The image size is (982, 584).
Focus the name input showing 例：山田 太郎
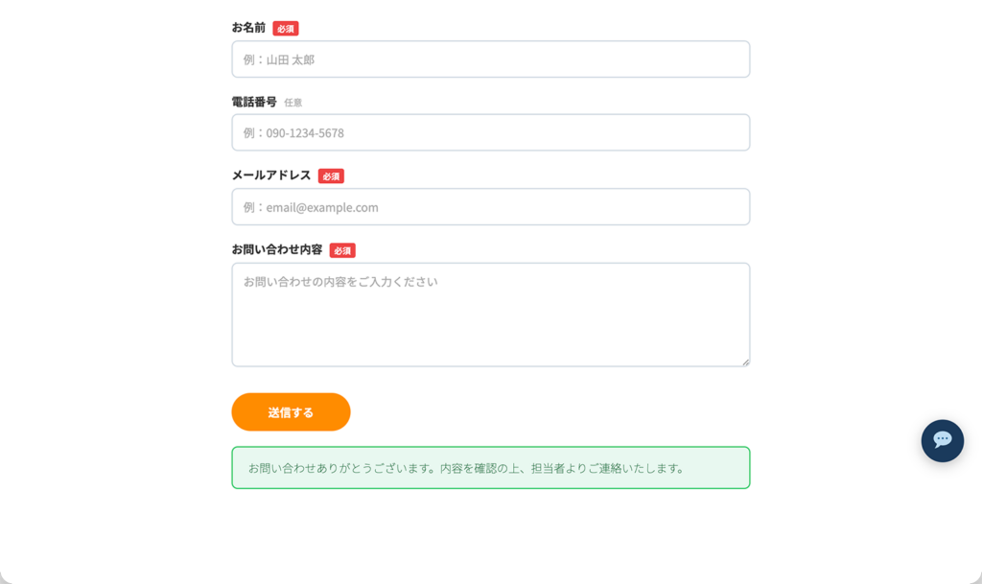point(490,58)
